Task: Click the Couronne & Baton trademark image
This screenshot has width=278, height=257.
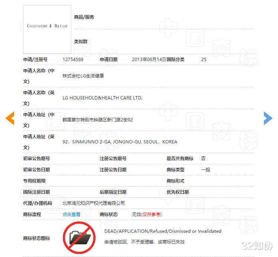Action: (x=47, y=29)
